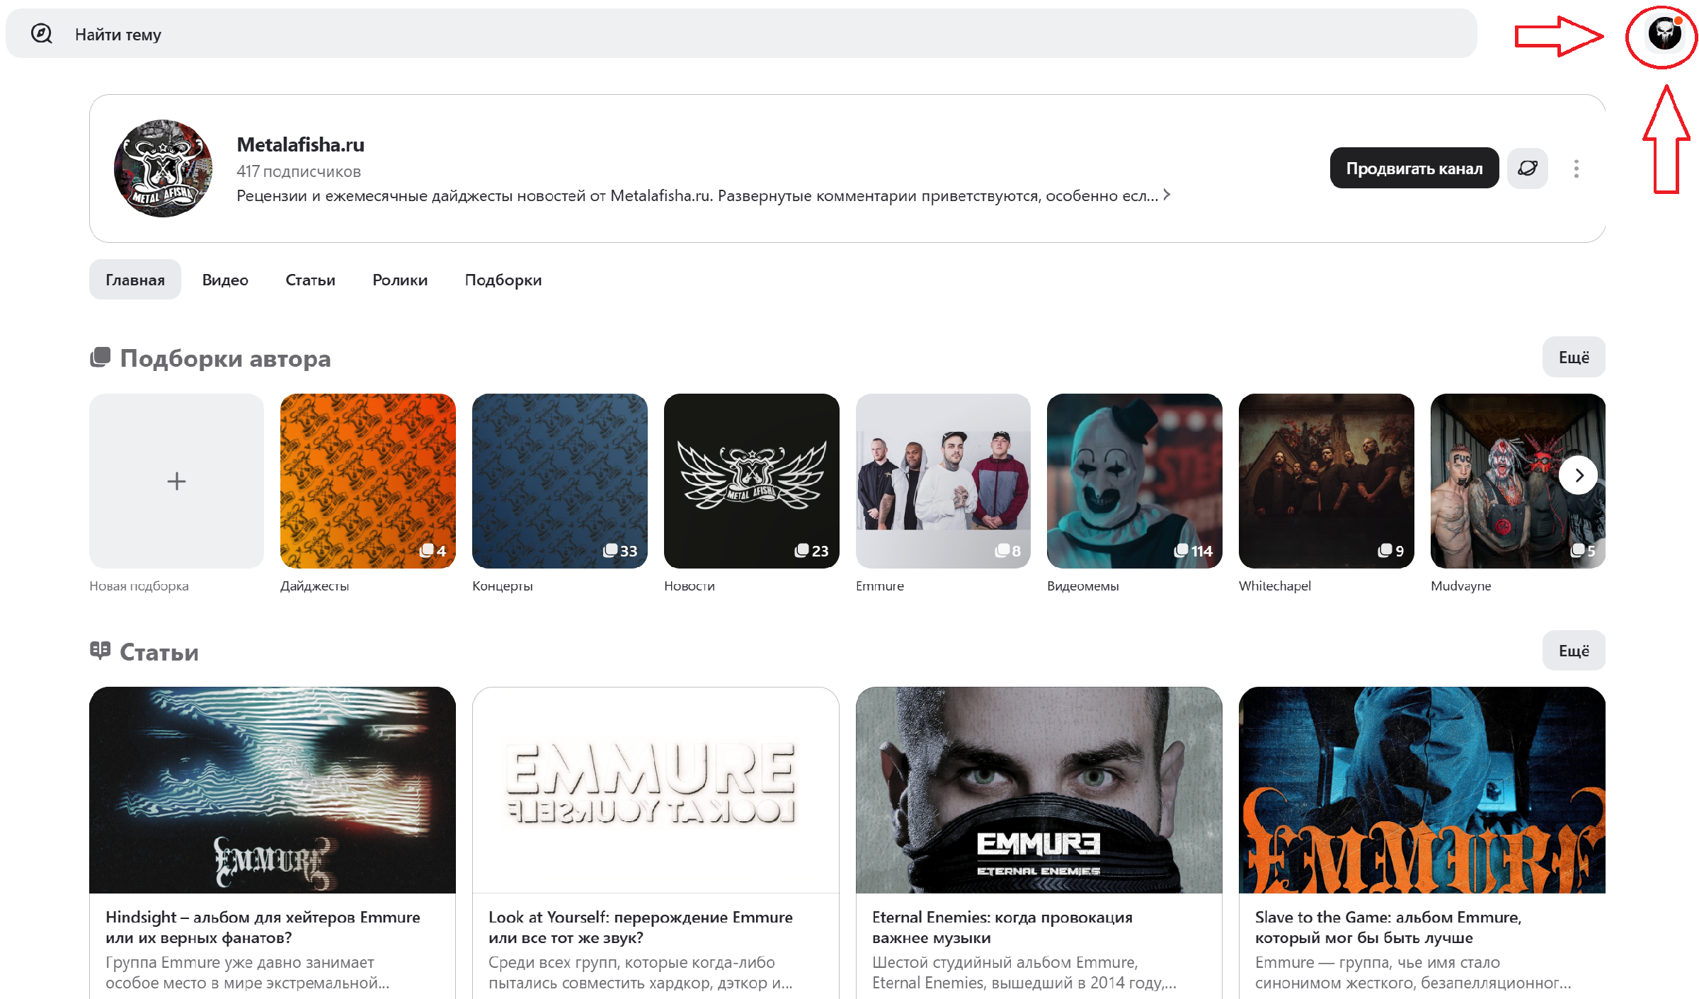Click Ещё next to Статьи heading
Screen dimensions: 1699x999
pyautogui.click(x=1573, y=651)
